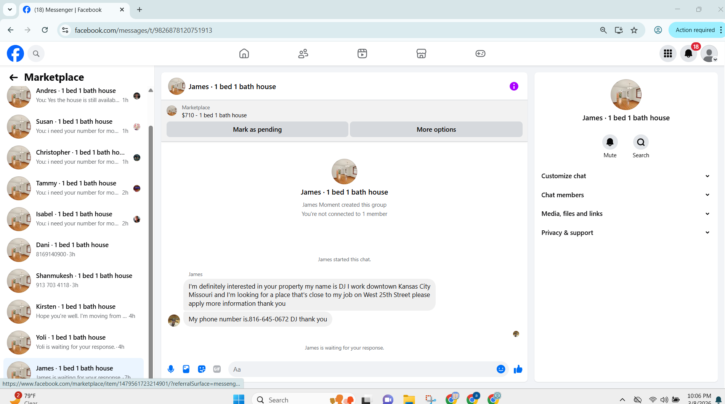Open the Isabel conversation
The width and height of the screenshot is (725, 404).
coord(74,219)
